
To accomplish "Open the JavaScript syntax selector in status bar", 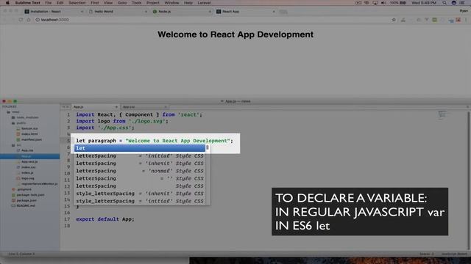I will (454, 254).
